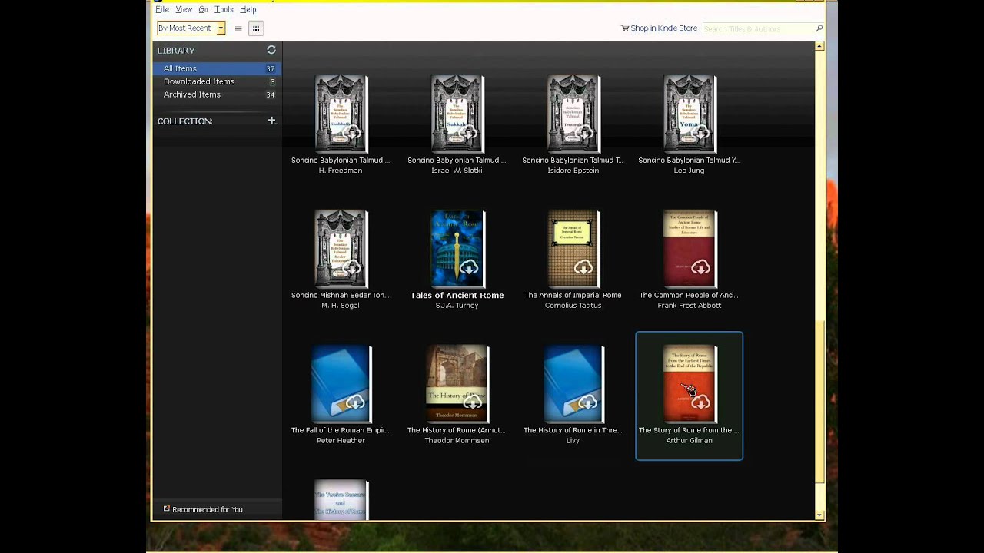Viewport: 984px width, 553px height.
Task: Click author name Frank Frost Abbott
Action: pos(690,306)
